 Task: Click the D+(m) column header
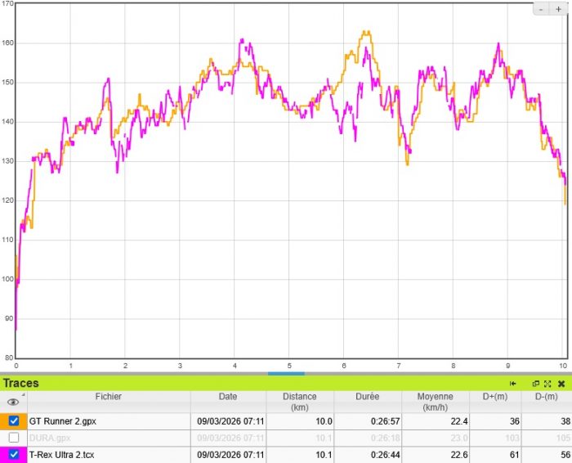coord(495,397)
